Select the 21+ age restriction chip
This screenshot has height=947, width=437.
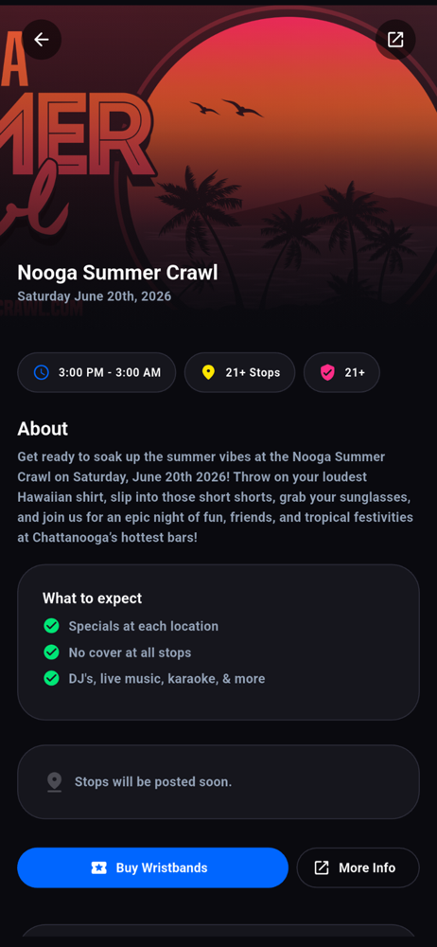341,372
